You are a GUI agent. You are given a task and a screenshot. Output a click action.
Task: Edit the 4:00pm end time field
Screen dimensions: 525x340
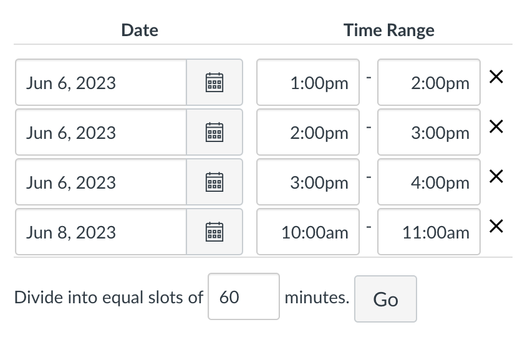click(429, 182)
